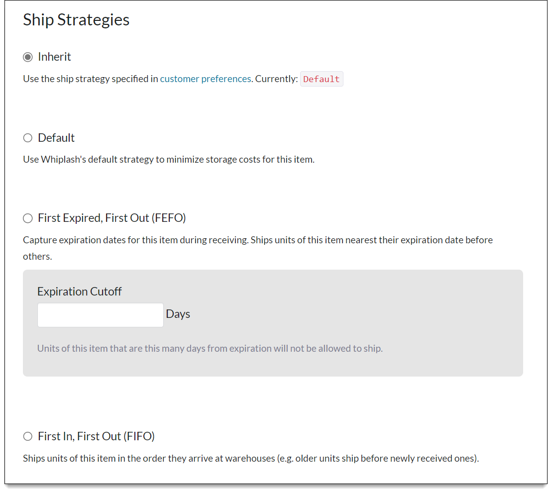This screenshot has width=552, height=493.
Task: Click the "First In, First Out (FIFO)" label
Action: pyautogui.click(x=96, y=436)
